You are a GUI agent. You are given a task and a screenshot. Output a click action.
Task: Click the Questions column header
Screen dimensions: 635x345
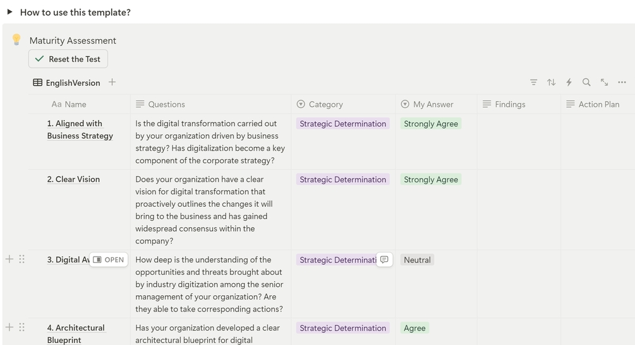[166, 104]
